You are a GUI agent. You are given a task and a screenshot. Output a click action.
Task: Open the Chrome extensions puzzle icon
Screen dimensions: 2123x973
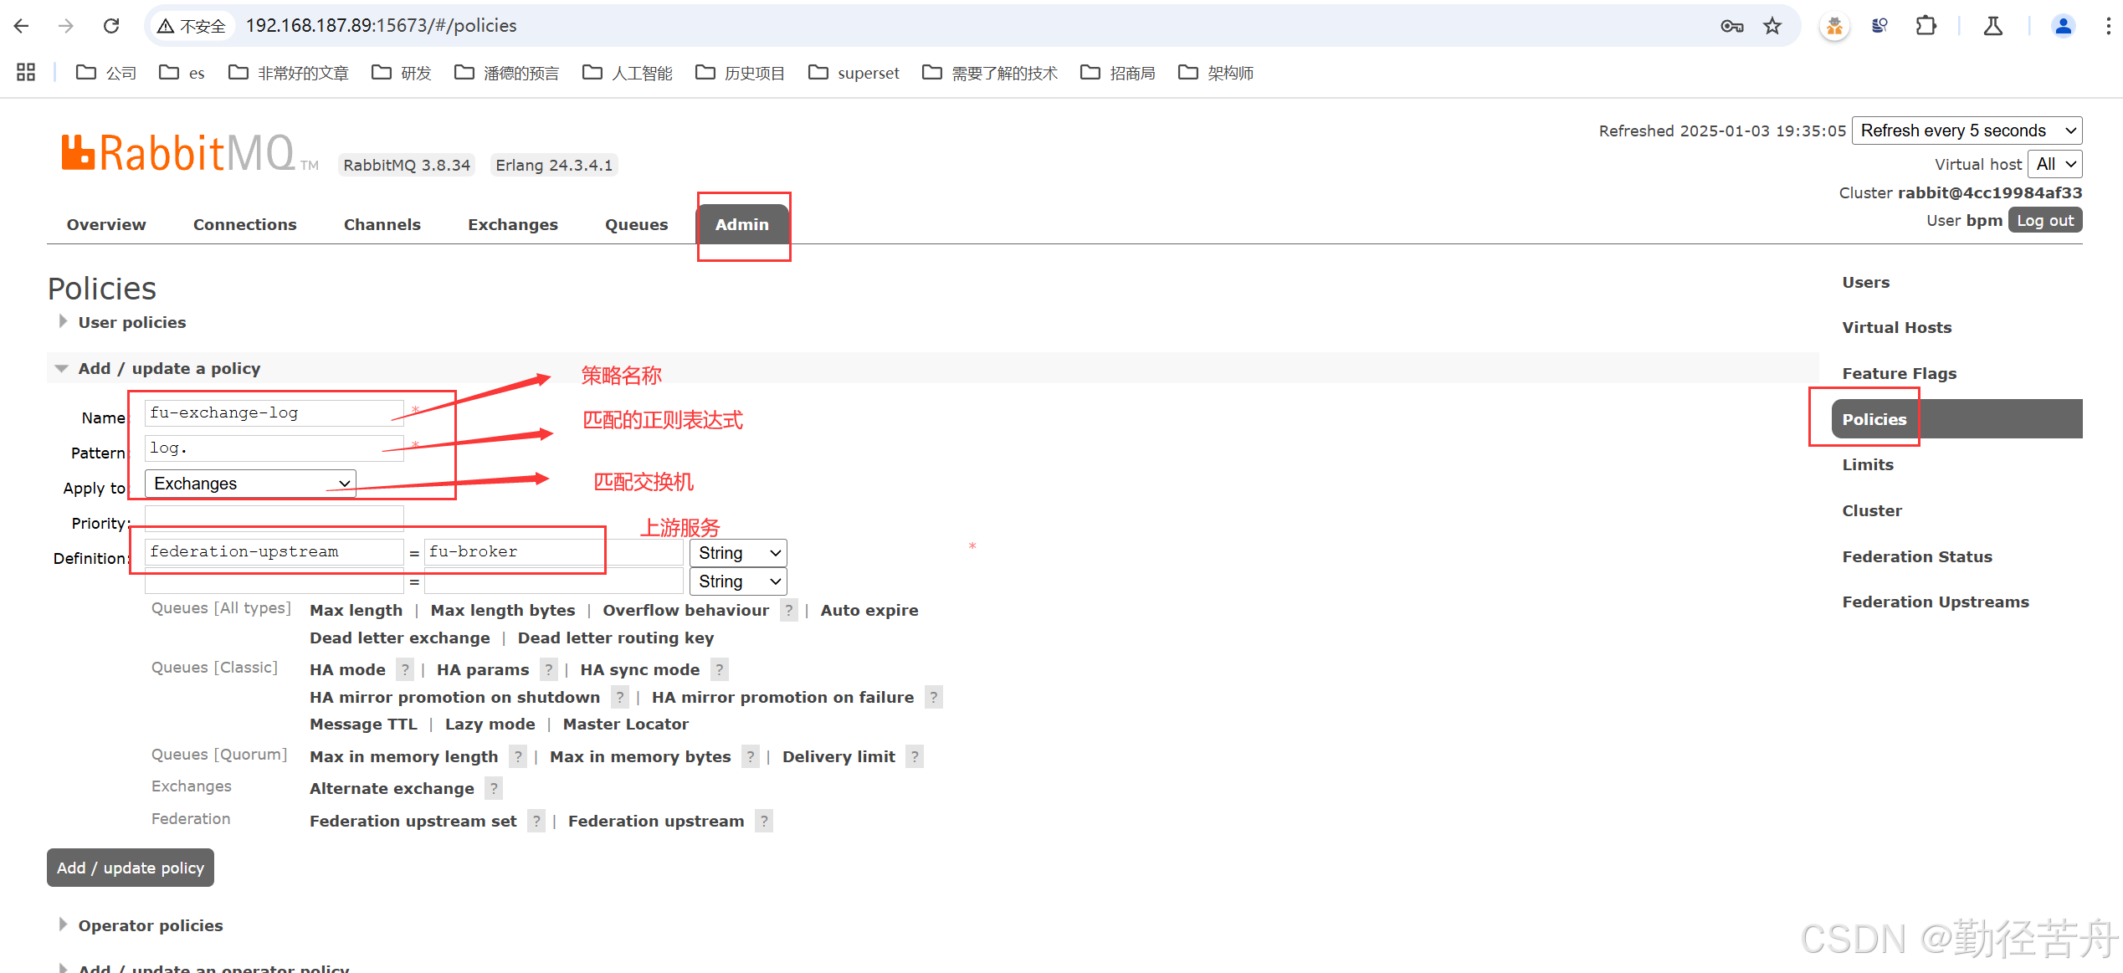point(1926,25)
